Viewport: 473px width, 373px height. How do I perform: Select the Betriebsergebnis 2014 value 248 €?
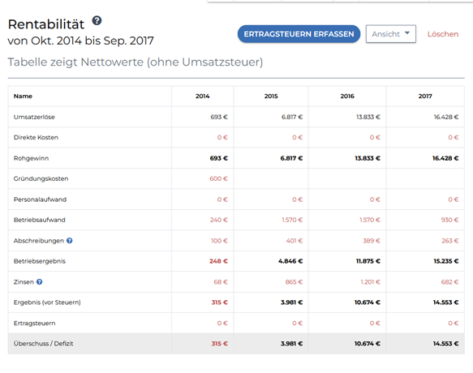tap(219, 261)
